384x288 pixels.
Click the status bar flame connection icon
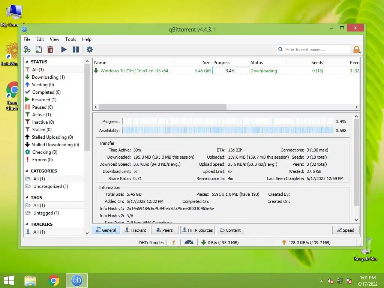[174, 243]
